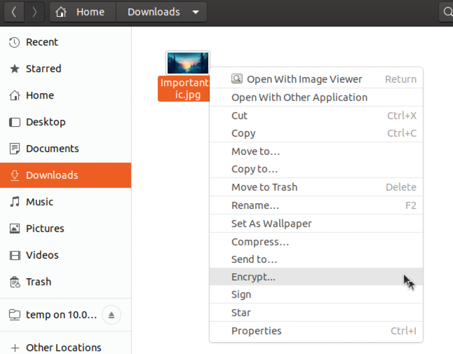Screen dimensions: 453x354
Task: Select the Recent clock icon
Action: click(x=14, y=42)
